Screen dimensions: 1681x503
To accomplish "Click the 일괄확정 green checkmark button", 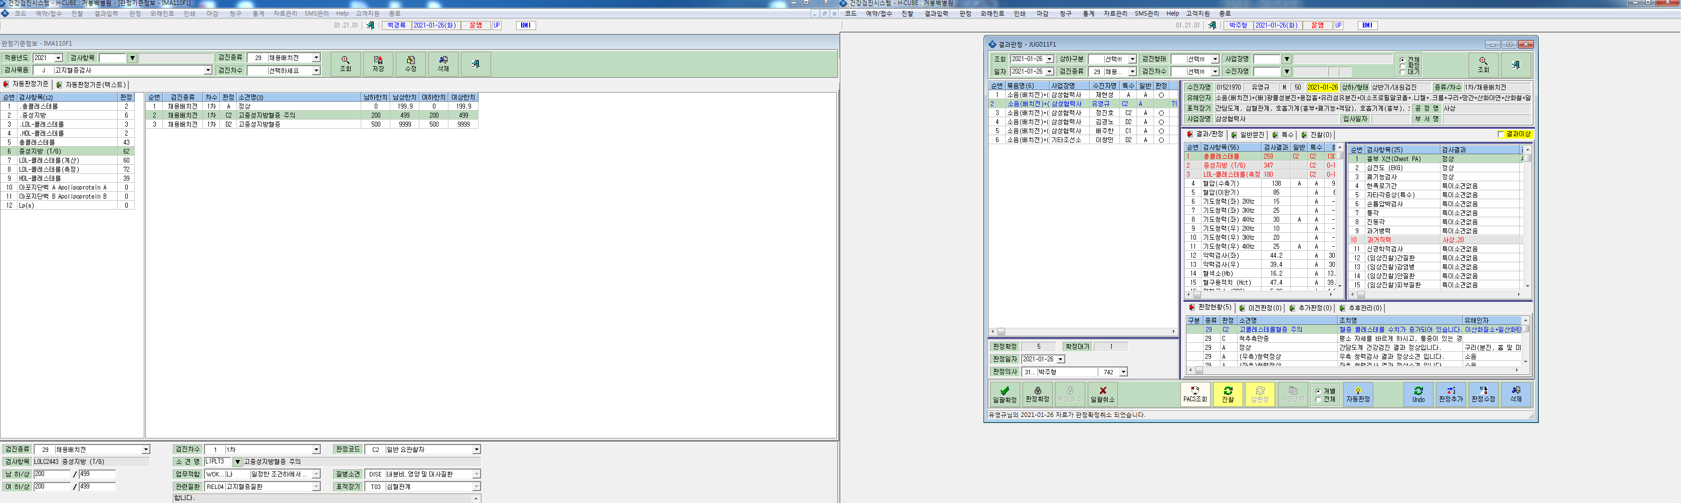I will coord(1004,394).
